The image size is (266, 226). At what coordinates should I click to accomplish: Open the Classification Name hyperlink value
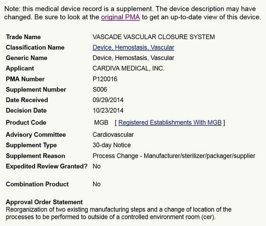click(x=133, y=47)
